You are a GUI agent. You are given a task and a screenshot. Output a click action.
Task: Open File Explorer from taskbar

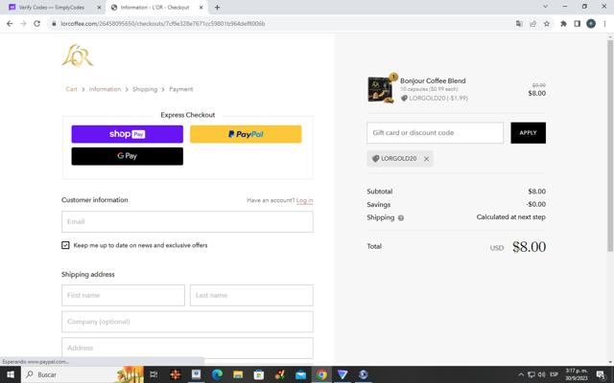point(238,374)
